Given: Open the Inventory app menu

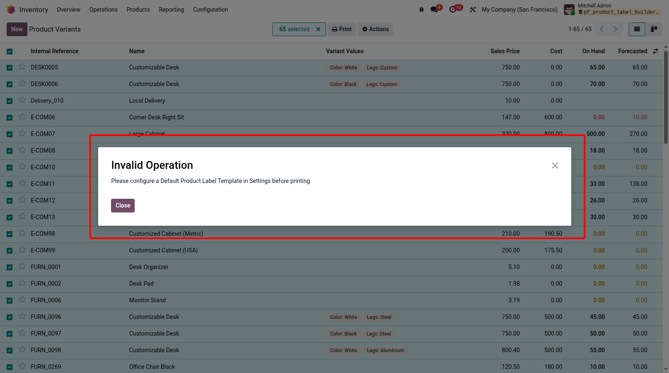Looking at the screenshot, I should 34,10.
